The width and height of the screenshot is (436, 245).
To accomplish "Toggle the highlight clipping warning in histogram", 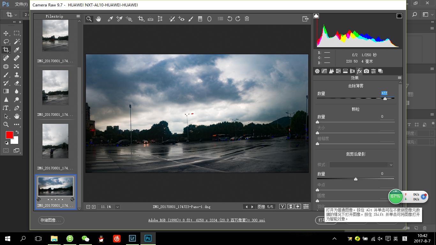I will click(399, 16).
